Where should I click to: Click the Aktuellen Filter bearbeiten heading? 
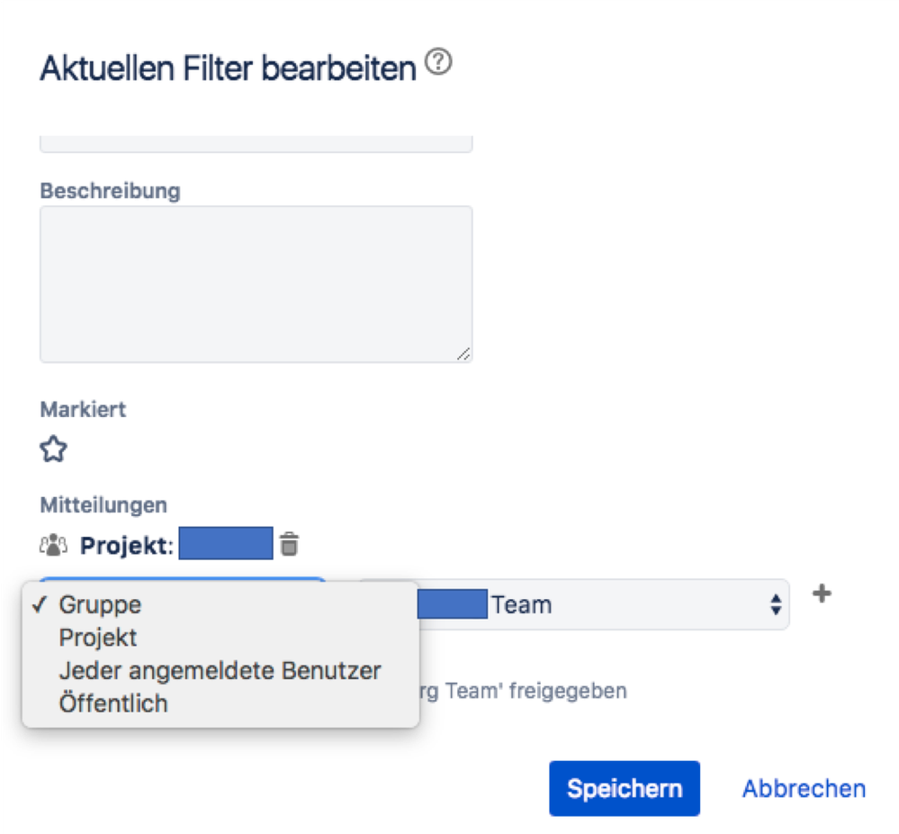[x=228, y=68]
